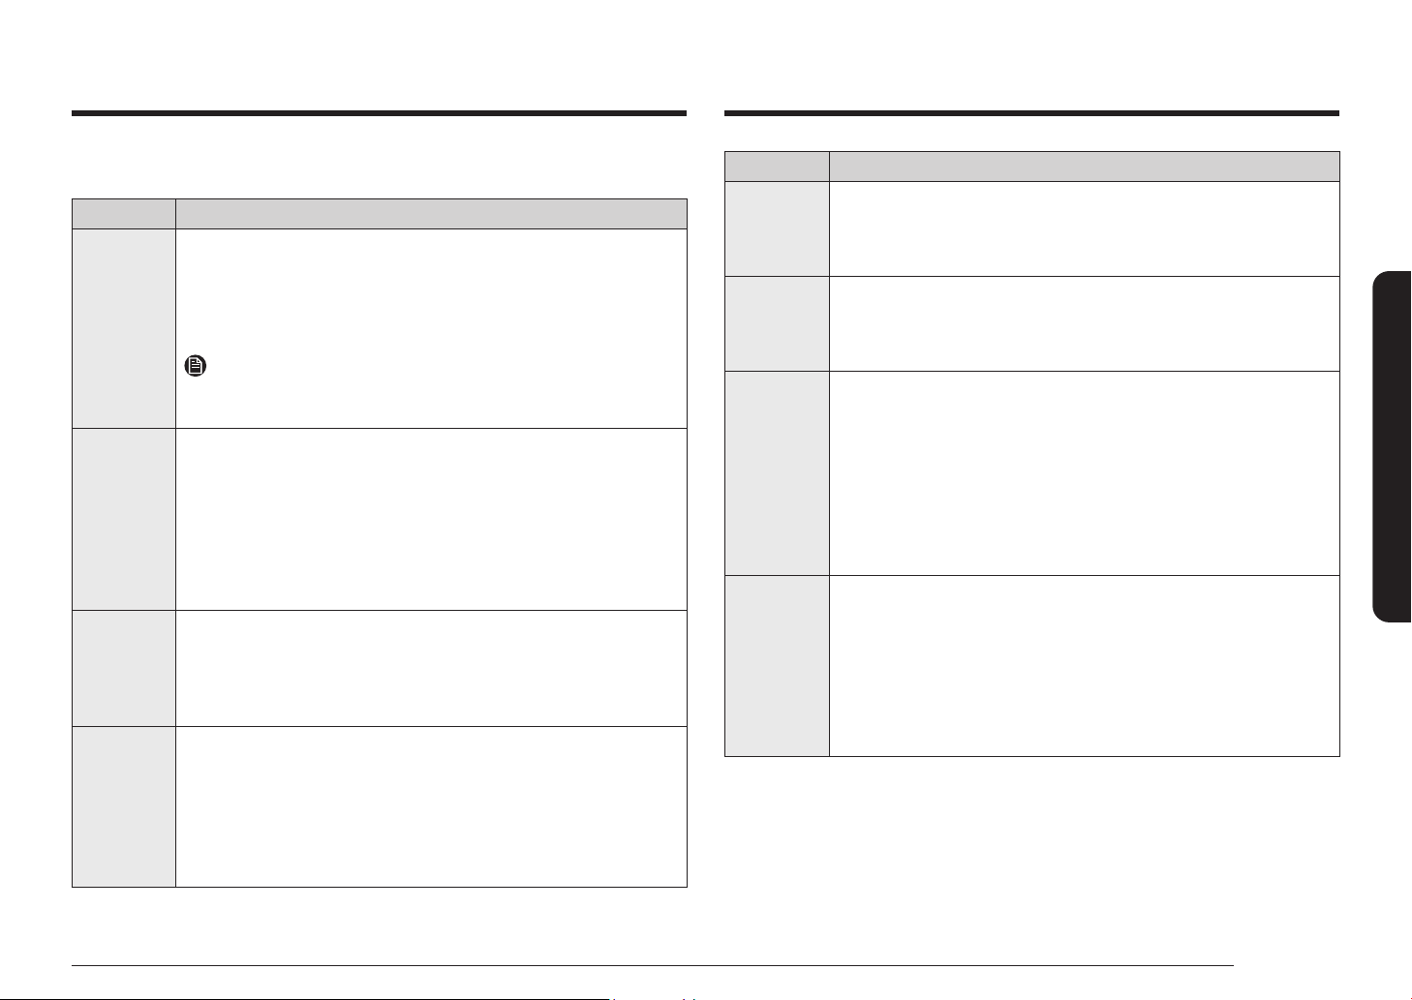Screen dimensions: 1412x1000
Task: Select second row content cell of left table
Action: (431, 519)
